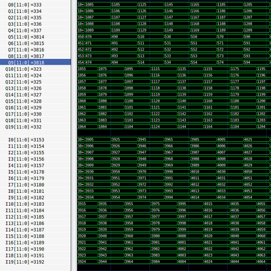Select value 4000 in I15 waveform
Image resolution: width=271 pixels, height=271 pixels.
[190, 236]
